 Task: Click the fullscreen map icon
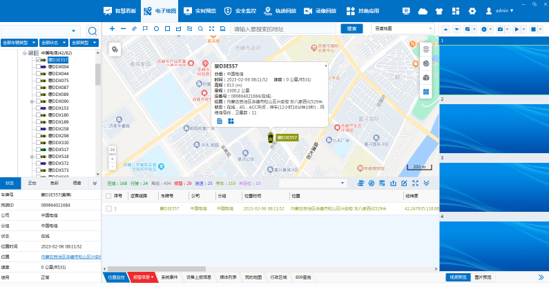211,29
